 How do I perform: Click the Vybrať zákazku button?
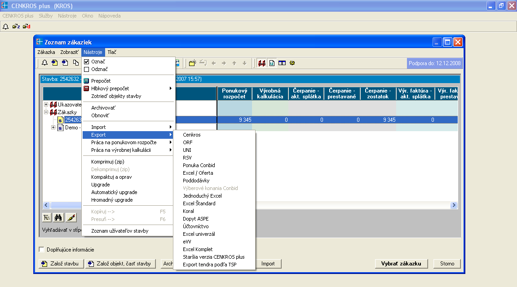[x=401, y=264]
